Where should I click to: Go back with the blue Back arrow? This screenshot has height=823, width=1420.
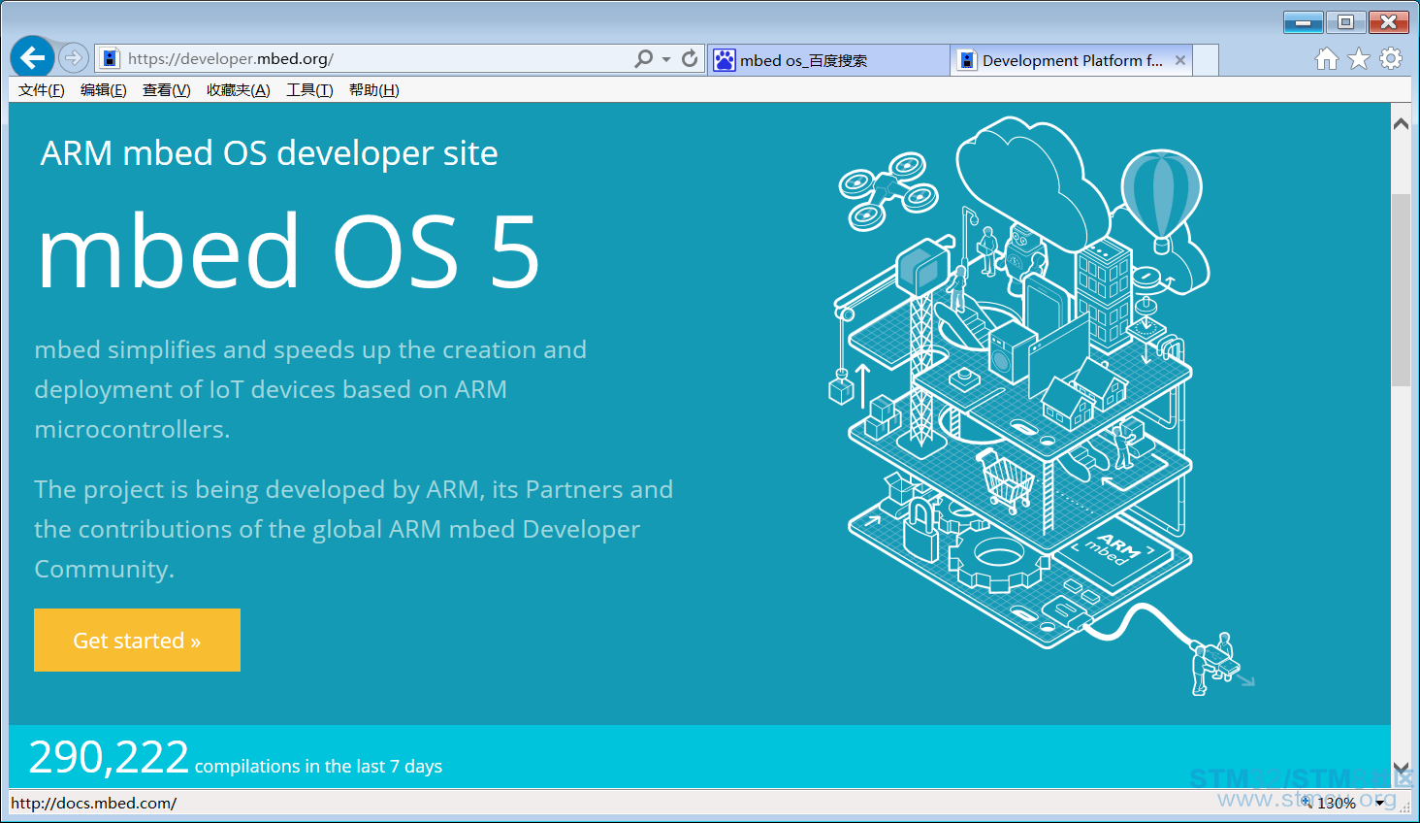point(32,58)
